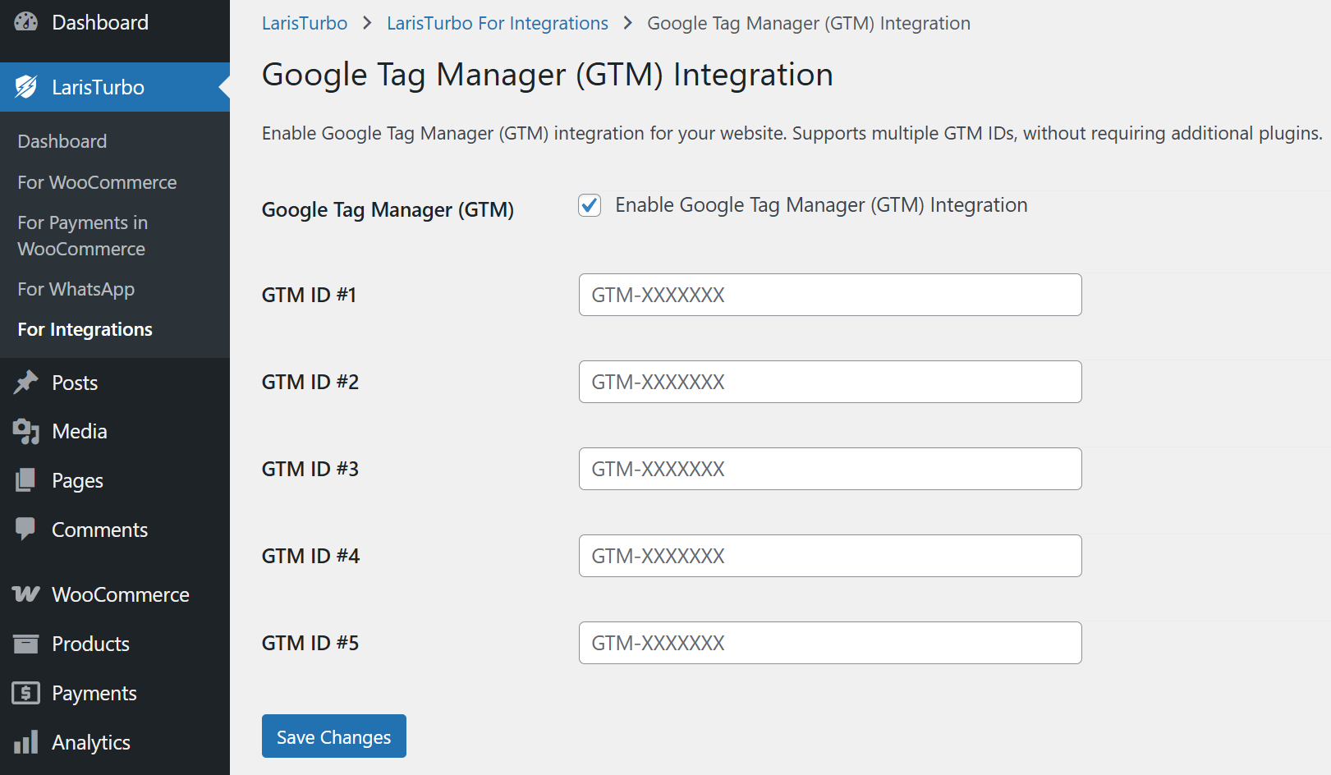
Task: Select For Payments in WooCommerce submenu
Action: point(82,236)
